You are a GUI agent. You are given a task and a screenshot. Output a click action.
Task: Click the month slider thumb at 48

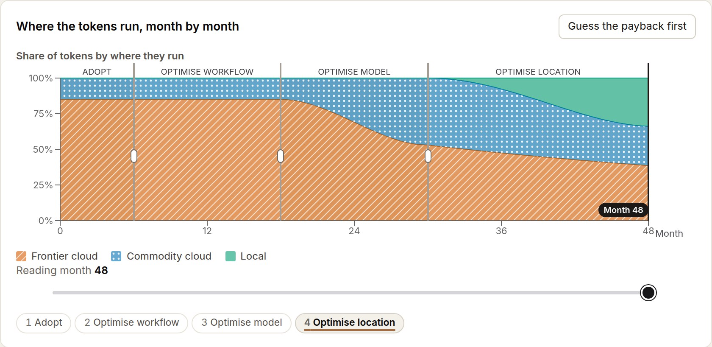point(648,293)
